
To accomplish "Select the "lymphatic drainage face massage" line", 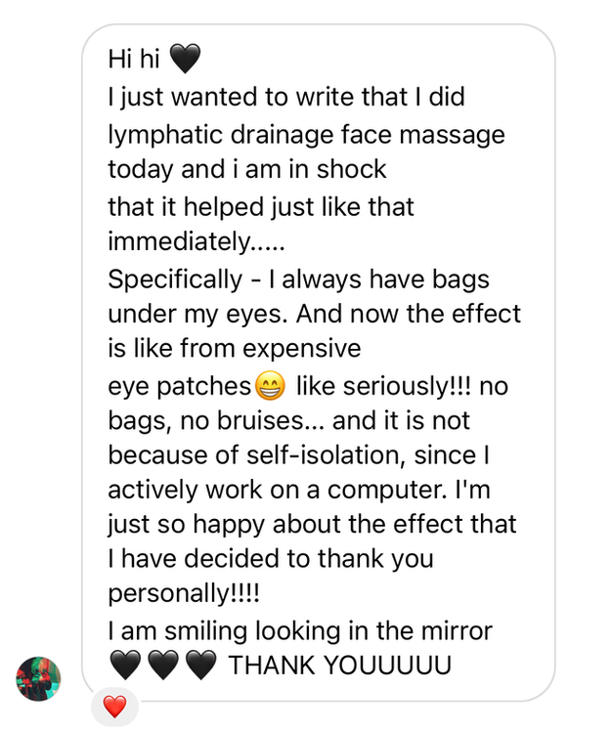I will [x=306, y=134].
